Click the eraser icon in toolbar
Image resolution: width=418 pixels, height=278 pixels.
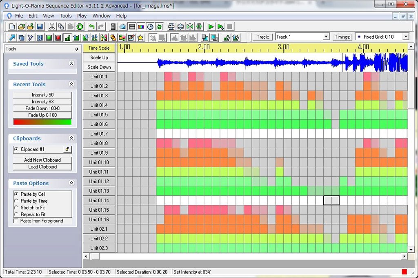(122, 27)
